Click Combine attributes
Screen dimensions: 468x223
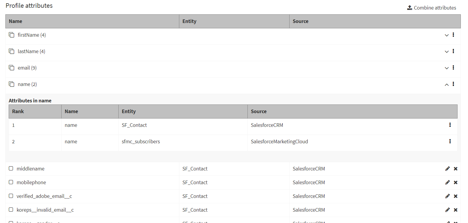(x=432, y=8)
